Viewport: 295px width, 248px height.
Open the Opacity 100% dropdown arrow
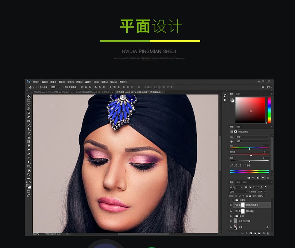pos(265,191)
